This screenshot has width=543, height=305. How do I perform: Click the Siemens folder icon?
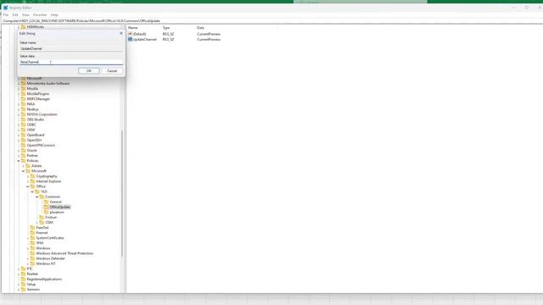[x=23, y=290]
